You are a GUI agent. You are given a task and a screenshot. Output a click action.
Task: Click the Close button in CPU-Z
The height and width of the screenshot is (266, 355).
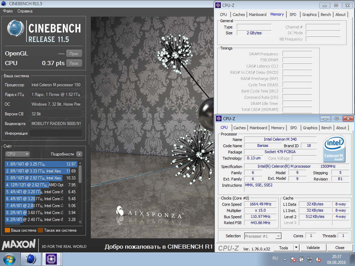click(340, 248)
